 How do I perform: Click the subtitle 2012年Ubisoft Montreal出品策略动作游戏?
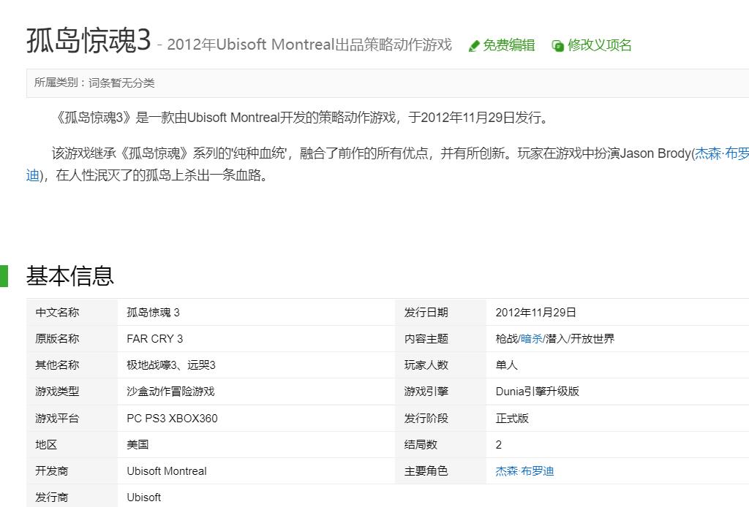(309, 45)
